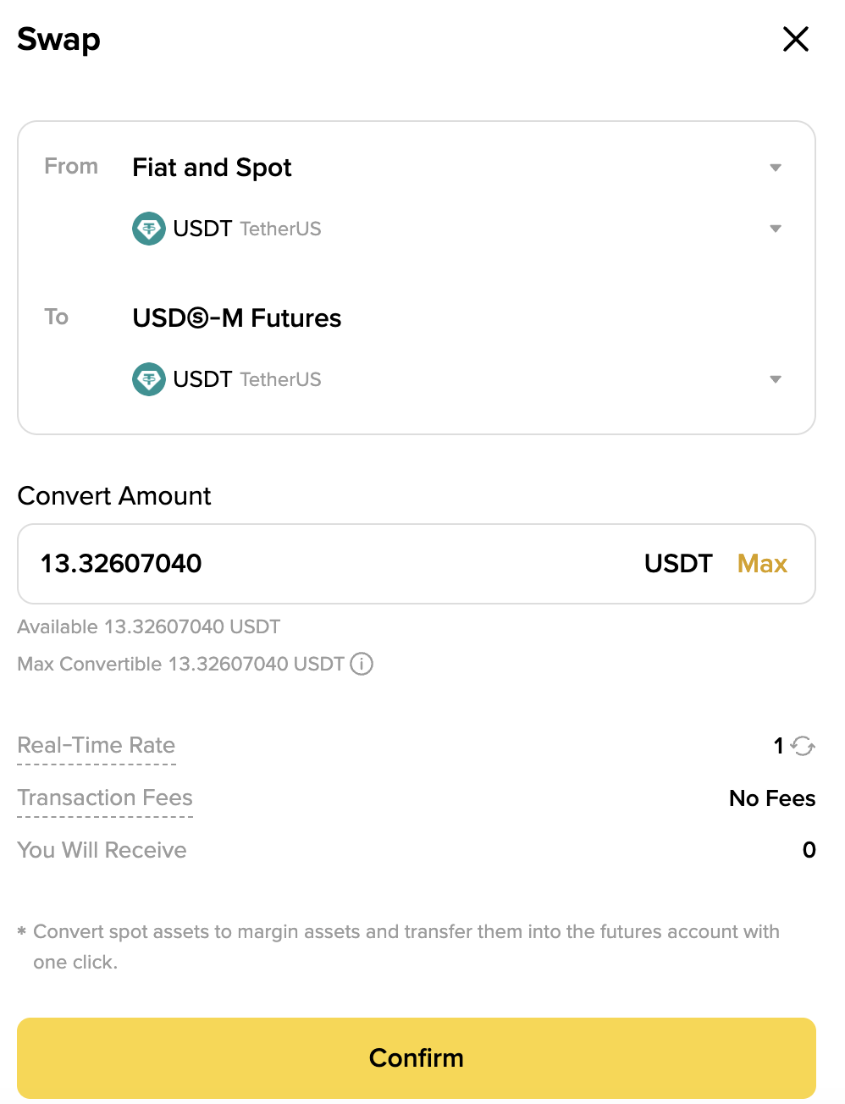This screenshot has height=1104, width=845.
Task: Click the Max link in amount field
Action: click(762, 564)
